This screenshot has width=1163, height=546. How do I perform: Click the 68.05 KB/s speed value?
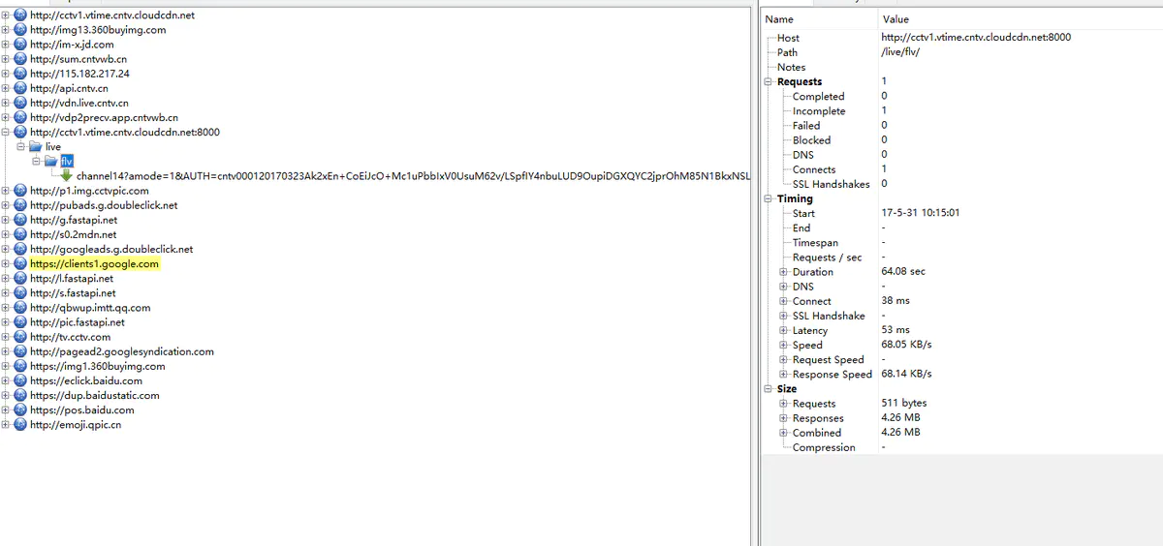coord(906,345)
